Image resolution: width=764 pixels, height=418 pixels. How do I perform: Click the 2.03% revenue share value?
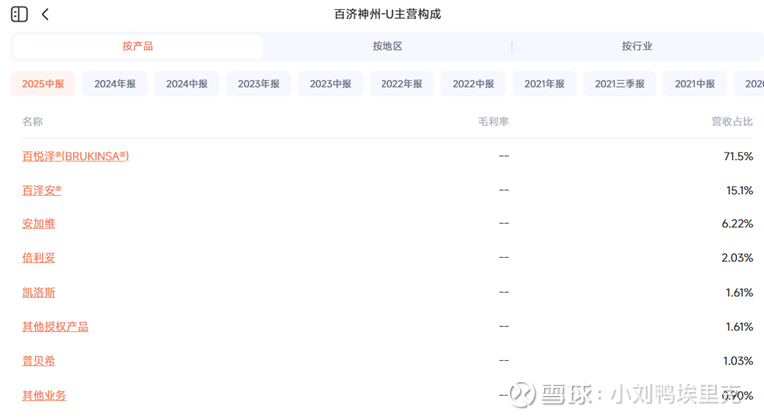[737, 258]
